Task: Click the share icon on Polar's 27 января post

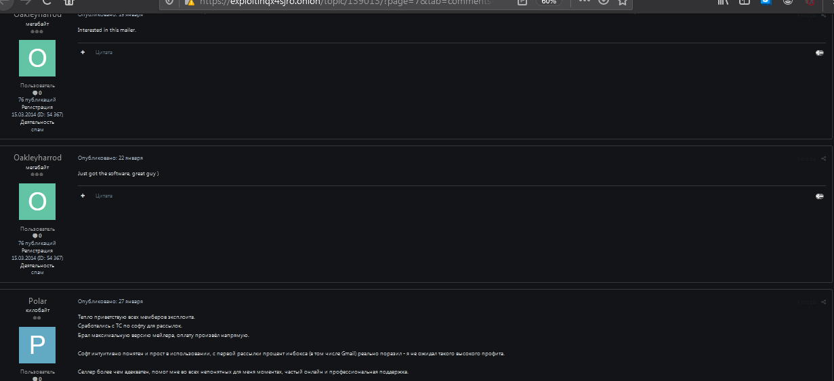Action: (x=823, y=302)
